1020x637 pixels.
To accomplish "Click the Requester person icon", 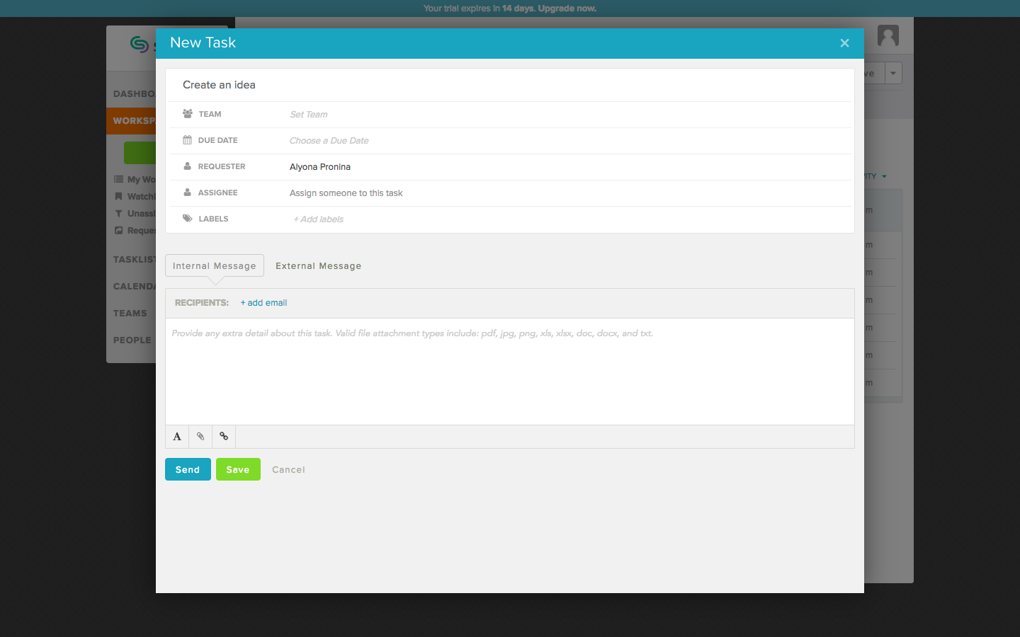I will click(187, 166).
